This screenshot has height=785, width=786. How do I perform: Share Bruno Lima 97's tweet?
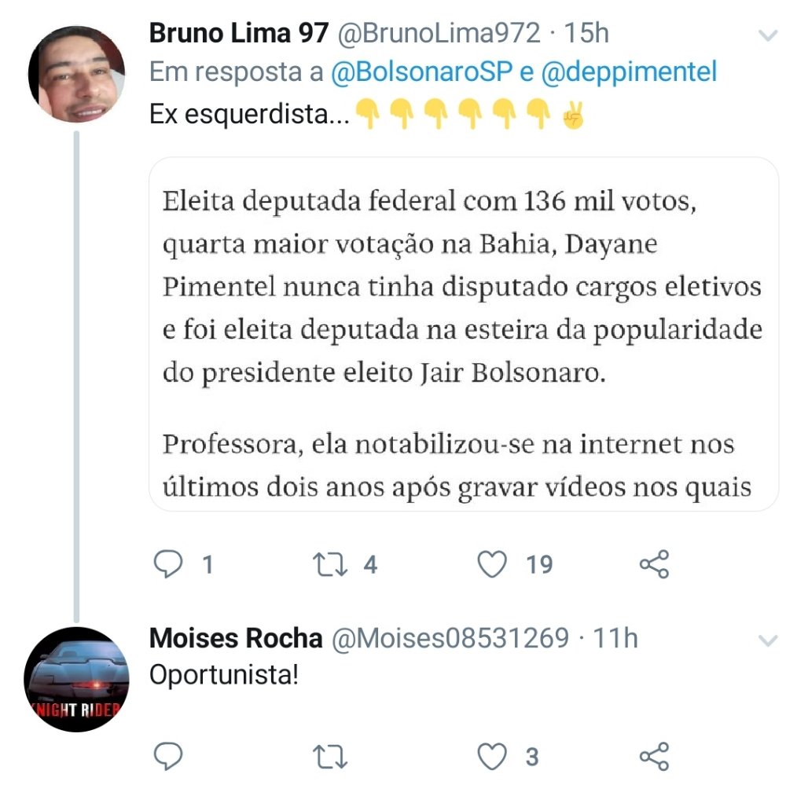(654, 564)
